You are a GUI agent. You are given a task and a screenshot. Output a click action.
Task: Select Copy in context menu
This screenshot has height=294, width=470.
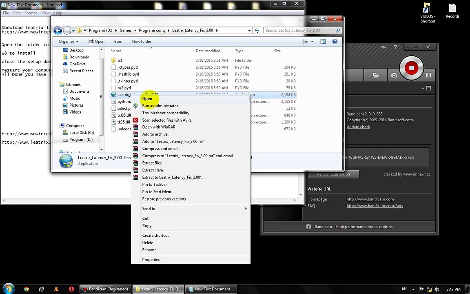191,225
